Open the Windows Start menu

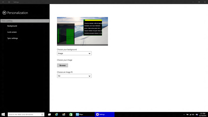point(3,115)
